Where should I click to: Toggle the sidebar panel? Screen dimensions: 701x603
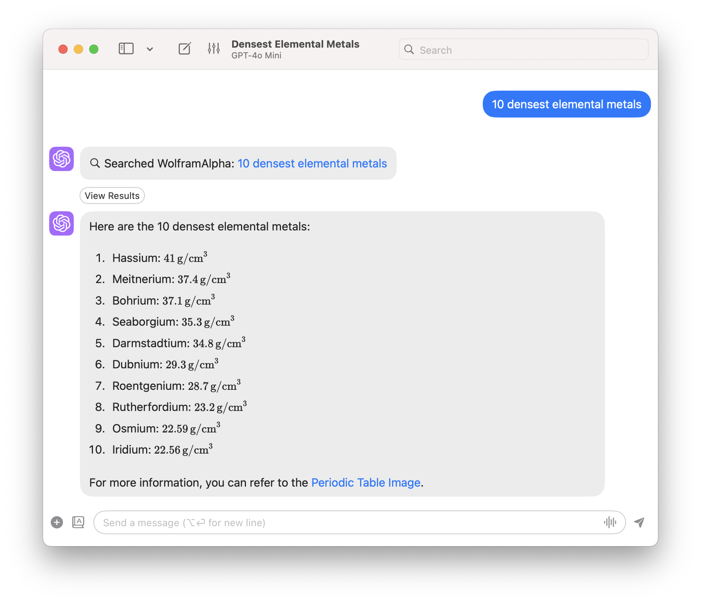click(x=126, y=49)
